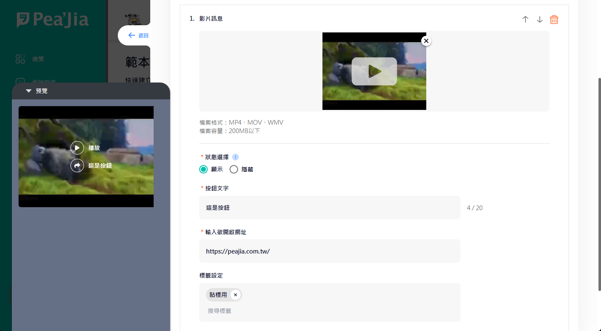Select the 顯示 radio option
Screen dimensions: 601x331
(x=203, y=169)
